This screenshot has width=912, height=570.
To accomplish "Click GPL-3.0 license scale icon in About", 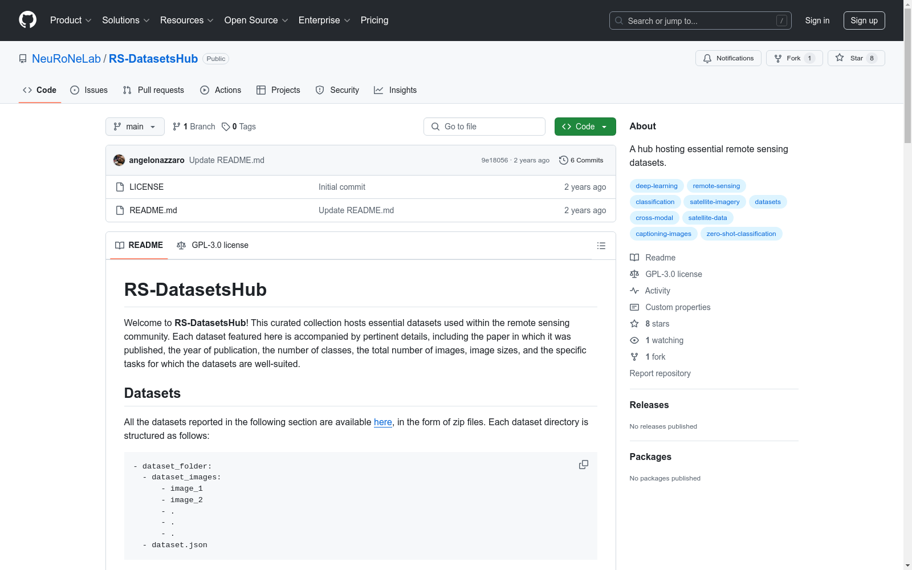I will [634, 274].
